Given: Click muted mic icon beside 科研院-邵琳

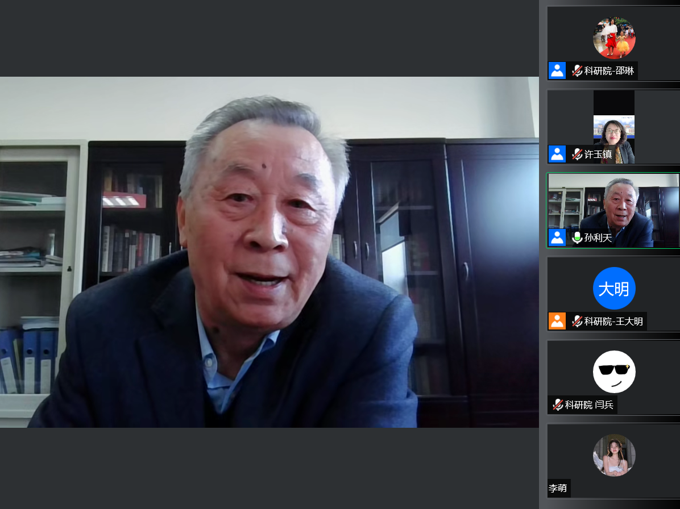Looking at the screenshot, I should pos(577,71).
